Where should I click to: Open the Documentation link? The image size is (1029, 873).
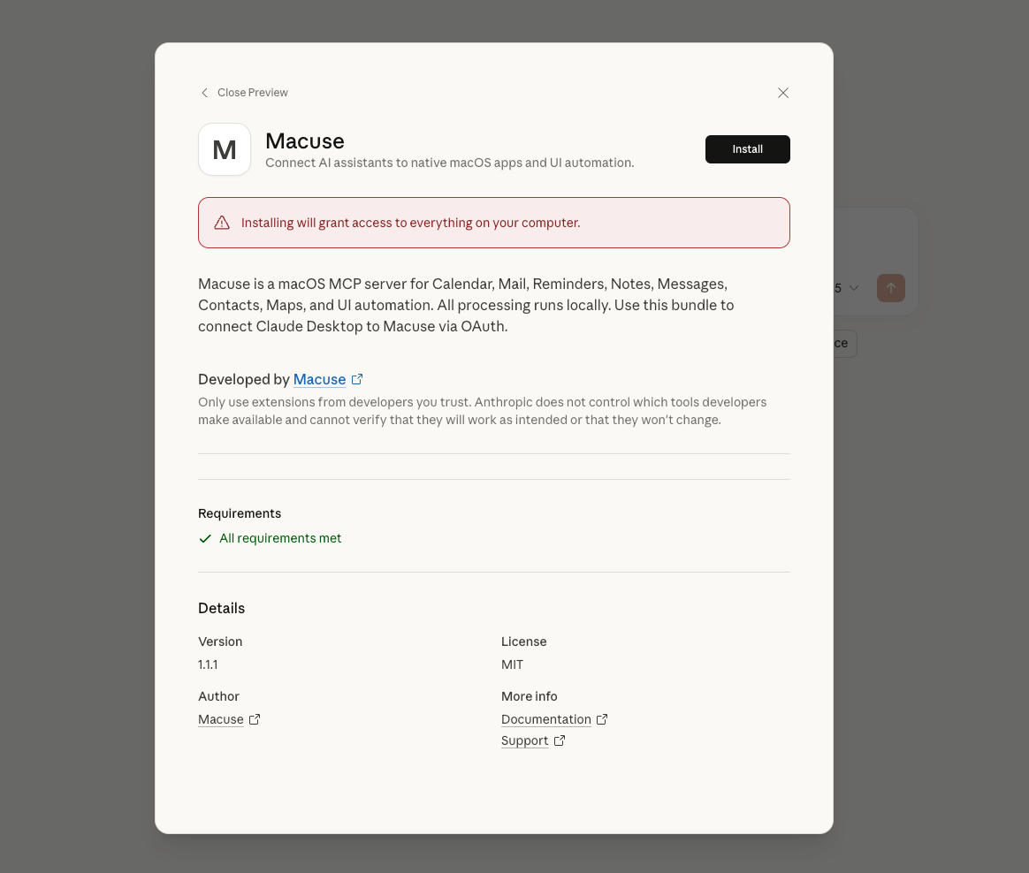[x=545, y=719]
